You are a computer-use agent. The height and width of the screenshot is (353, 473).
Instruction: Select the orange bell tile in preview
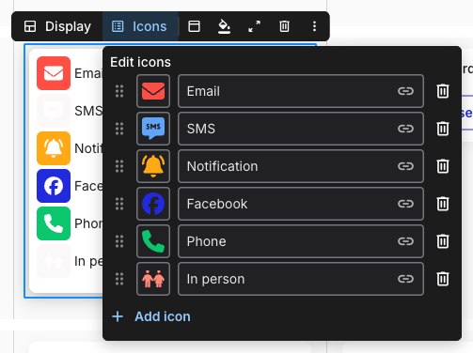click(x=54, y=148)
